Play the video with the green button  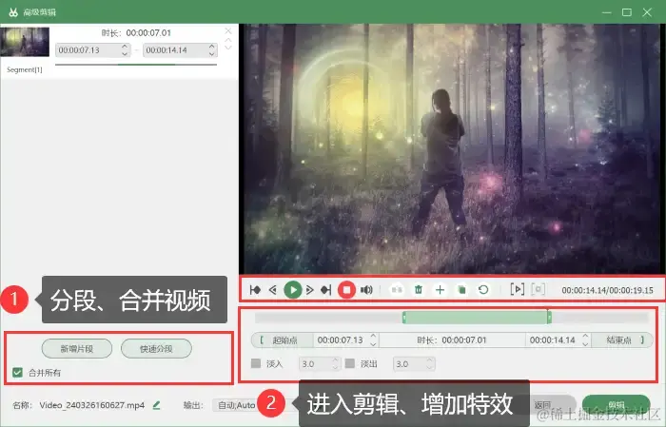(x=293, y=290)
